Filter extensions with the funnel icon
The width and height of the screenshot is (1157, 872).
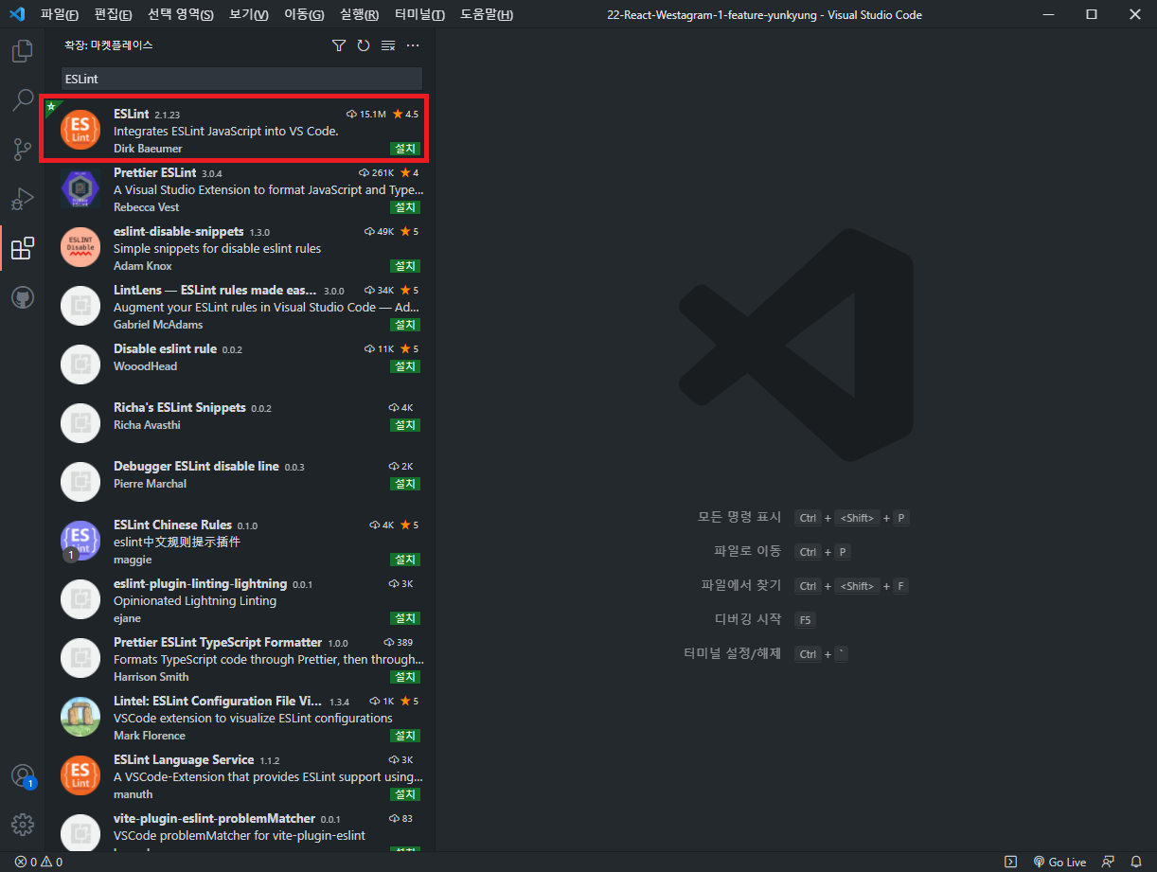click(339, 45)
